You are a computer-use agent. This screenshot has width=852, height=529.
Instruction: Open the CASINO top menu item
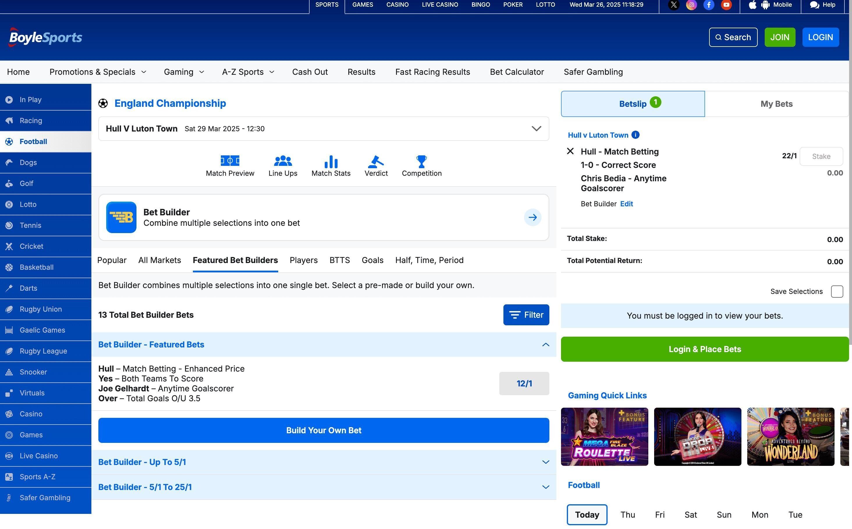397,5
